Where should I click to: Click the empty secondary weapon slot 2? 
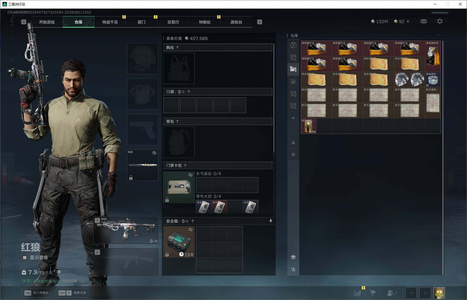(x=126, y=262)
